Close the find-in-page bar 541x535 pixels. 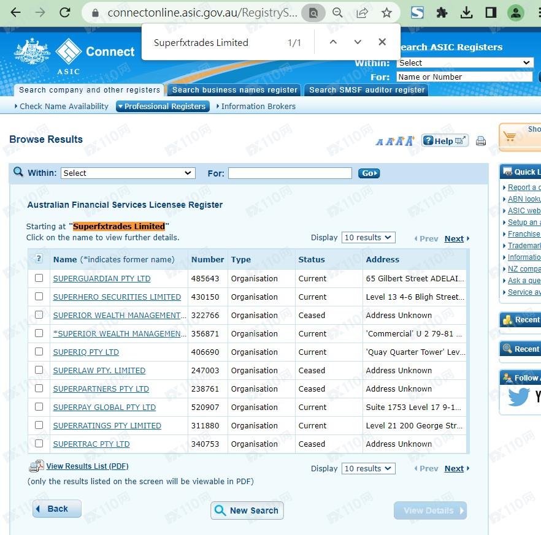382,42
